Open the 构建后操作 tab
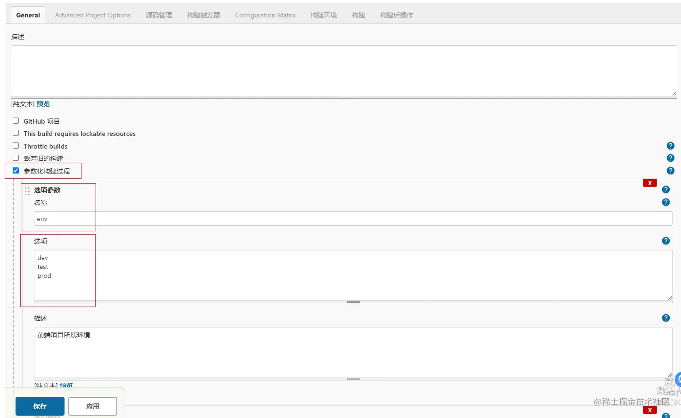The height and width of the screenshot is (418, 681). [x=397, y=15]
